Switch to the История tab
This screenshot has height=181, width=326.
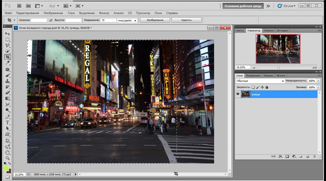pyautogui.click(x=282, y=31)
